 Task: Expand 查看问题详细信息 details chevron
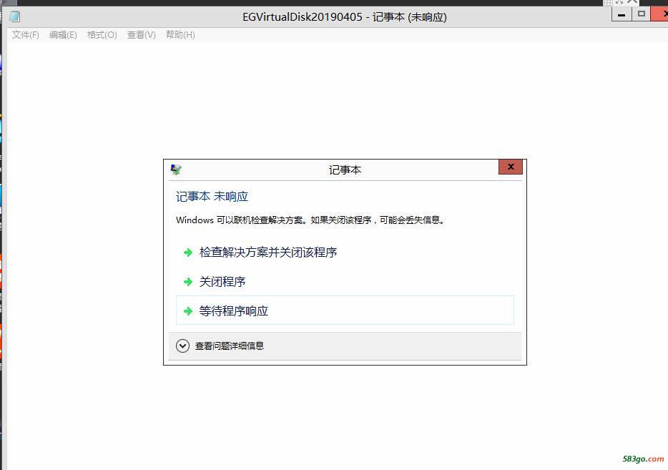click(183, 346)
